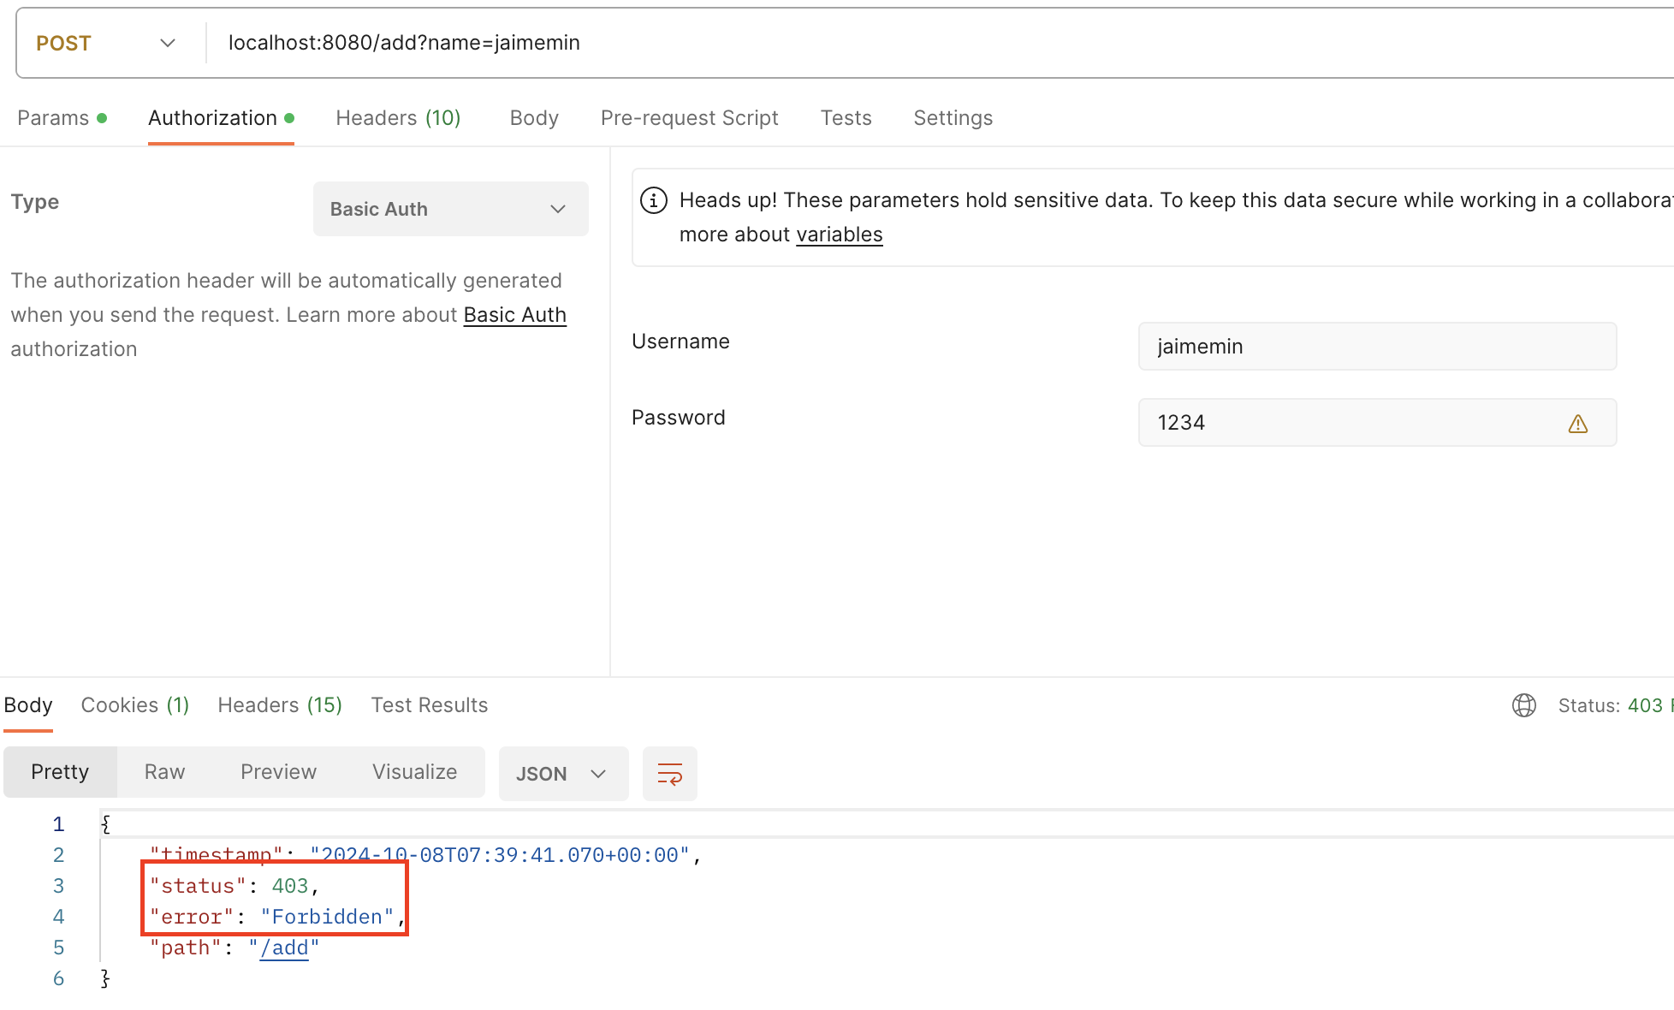Follow the Basic Auth documentation link
The image size is (1674, 1010).
click(514, 315)
